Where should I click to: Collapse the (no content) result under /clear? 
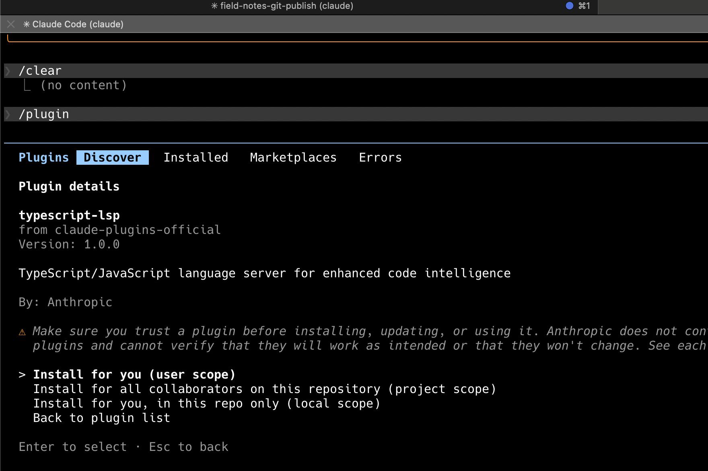click(84, 85)
